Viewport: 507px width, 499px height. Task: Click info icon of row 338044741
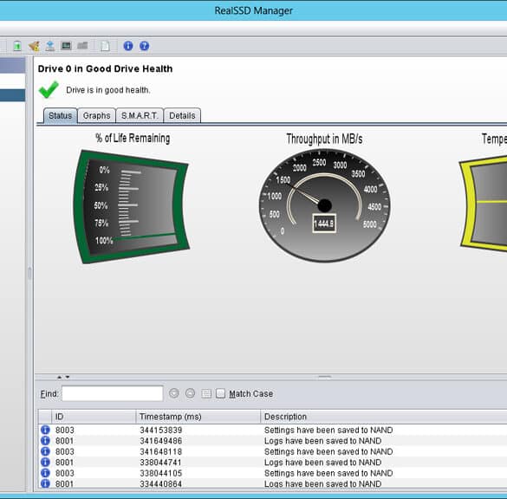tap(45, 462)
